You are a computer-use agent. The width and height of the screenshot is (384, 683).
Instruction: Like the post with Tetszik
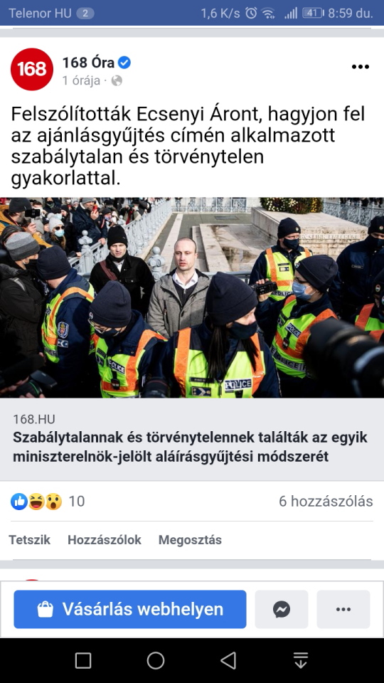pos(30,540)
